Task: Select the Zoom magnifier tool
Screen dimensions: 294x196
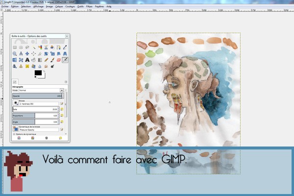Action: click(15, 54)
